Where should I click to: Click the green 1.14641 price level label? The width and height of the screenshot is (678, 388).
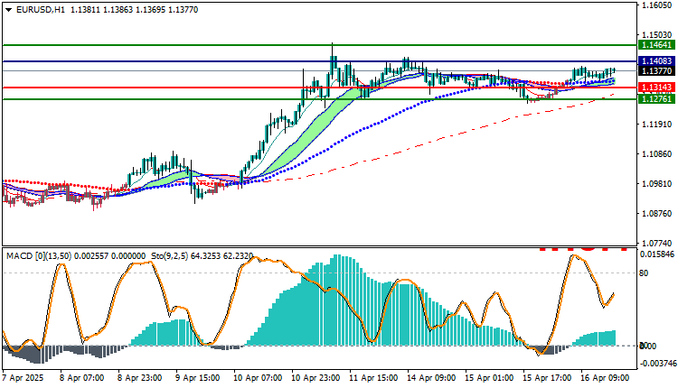[656, 45]
